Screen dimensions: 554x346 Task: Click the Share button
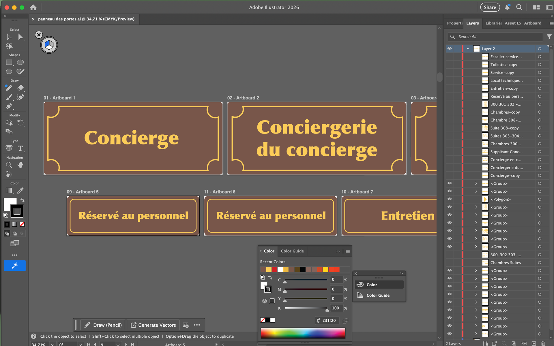tap(490, 7)
